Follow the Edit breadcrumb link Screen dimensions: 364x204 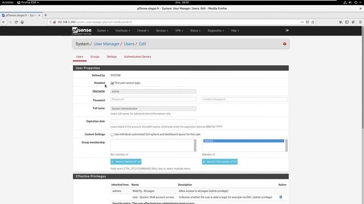click(x=142, y=44)
